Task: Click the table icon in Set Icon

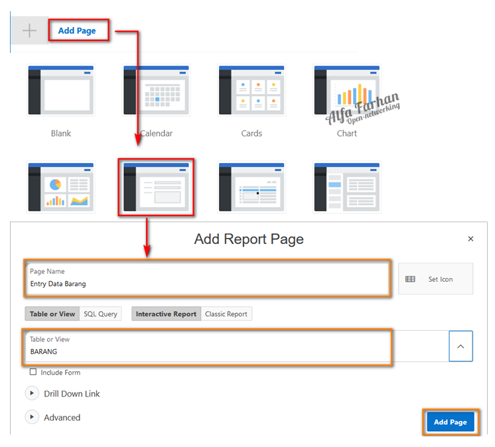Action: (x=410, y=279)
